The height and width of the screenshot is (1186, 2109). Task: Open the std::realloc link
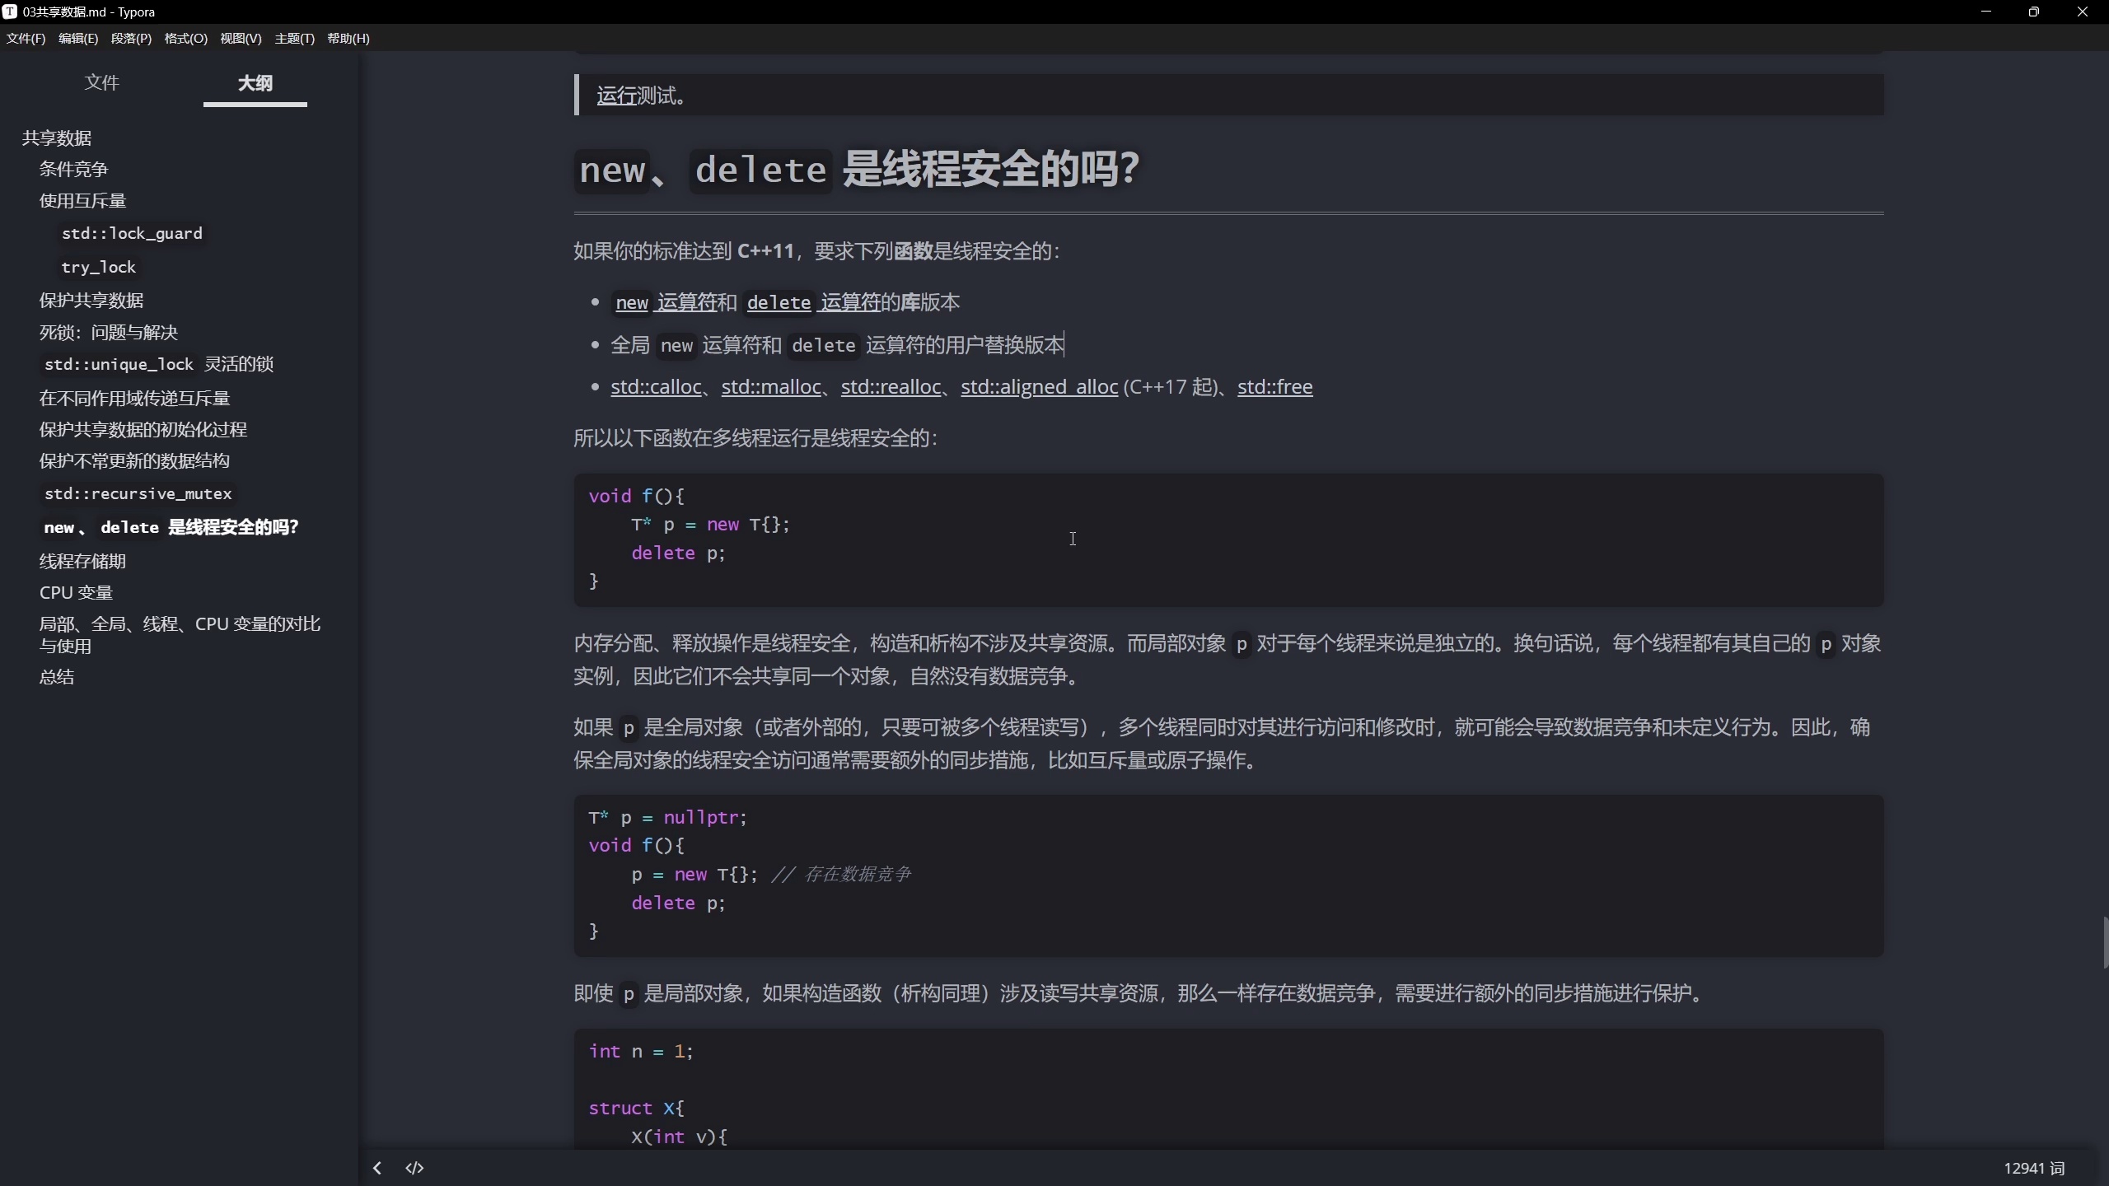point(891,386)
